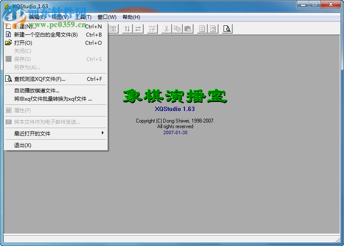Close the XQStudio window
The height and width of the screenshot is (246, 344).
coord(331,4)
